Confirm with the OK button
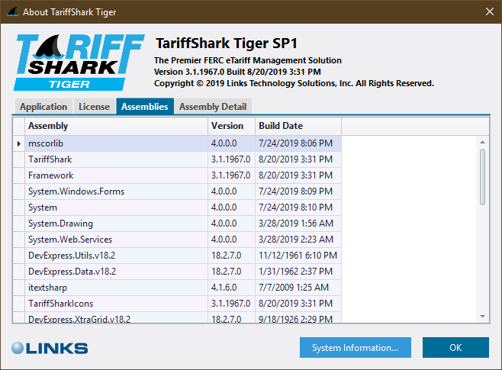The height and width of the screenshot is (370, 502). click(455, 348)
